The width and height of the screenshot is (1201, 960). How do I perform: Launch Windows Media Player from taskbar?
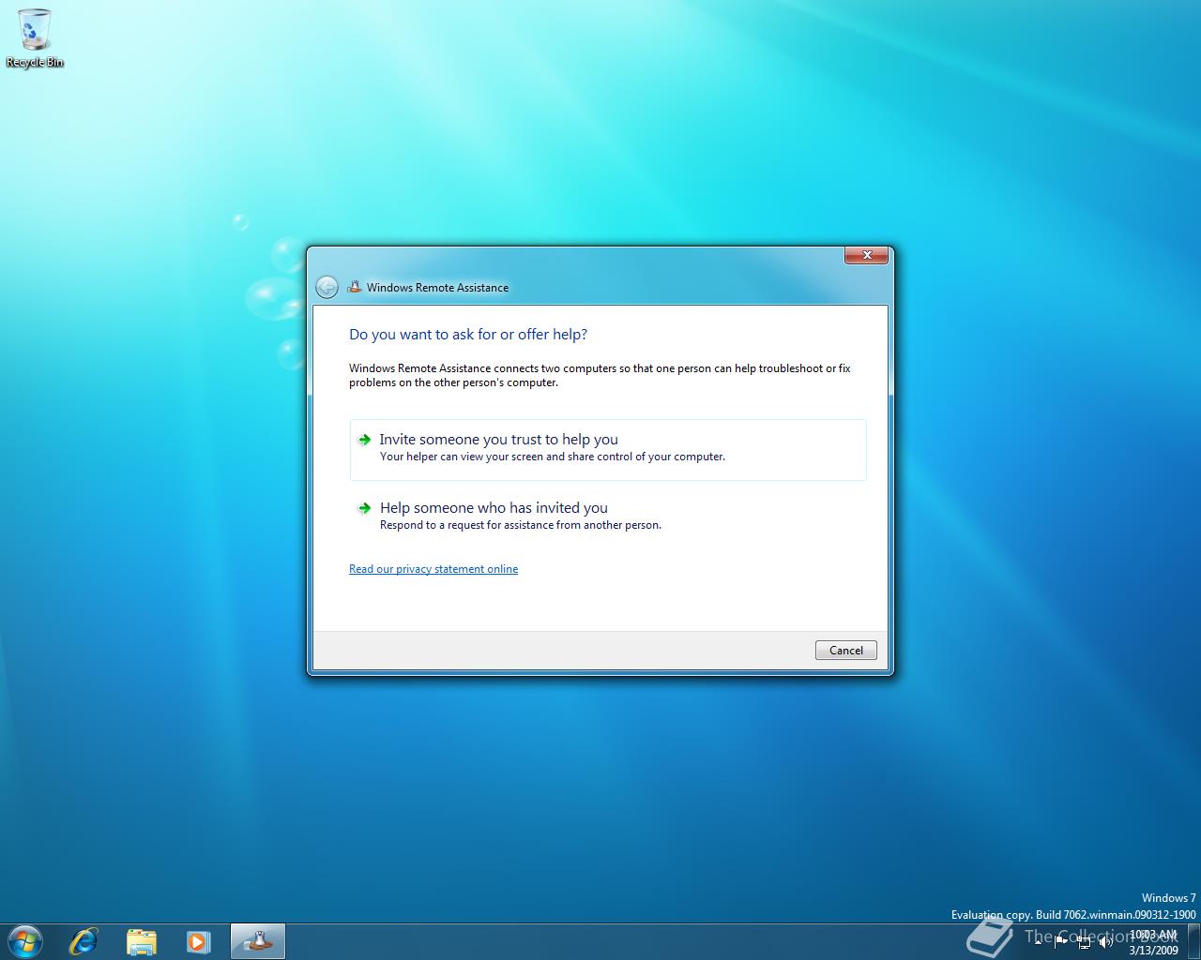198,940
